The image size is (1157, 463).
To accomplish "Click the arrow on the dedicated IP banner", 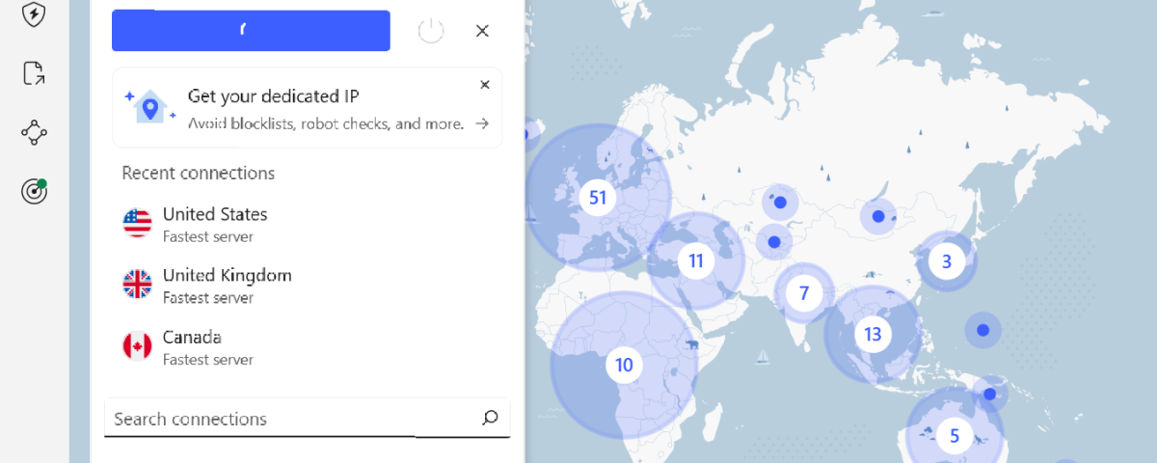I will tap(482, 123).
